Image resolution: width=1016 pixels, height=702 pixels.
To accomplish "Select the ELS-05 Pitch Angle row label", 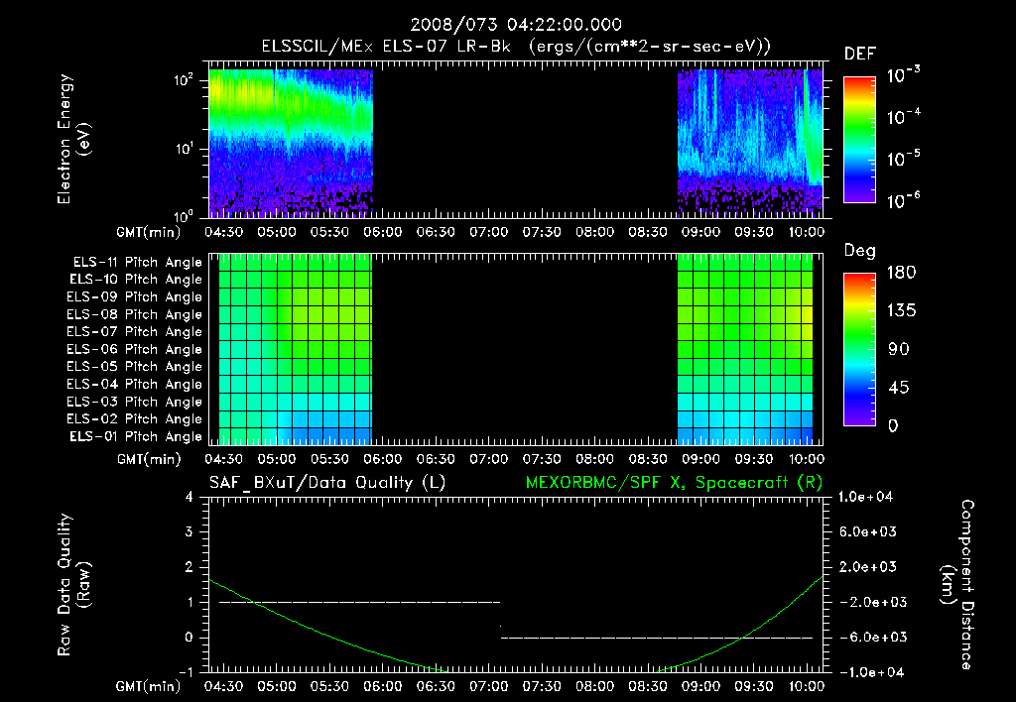I will tap(134, 367).
